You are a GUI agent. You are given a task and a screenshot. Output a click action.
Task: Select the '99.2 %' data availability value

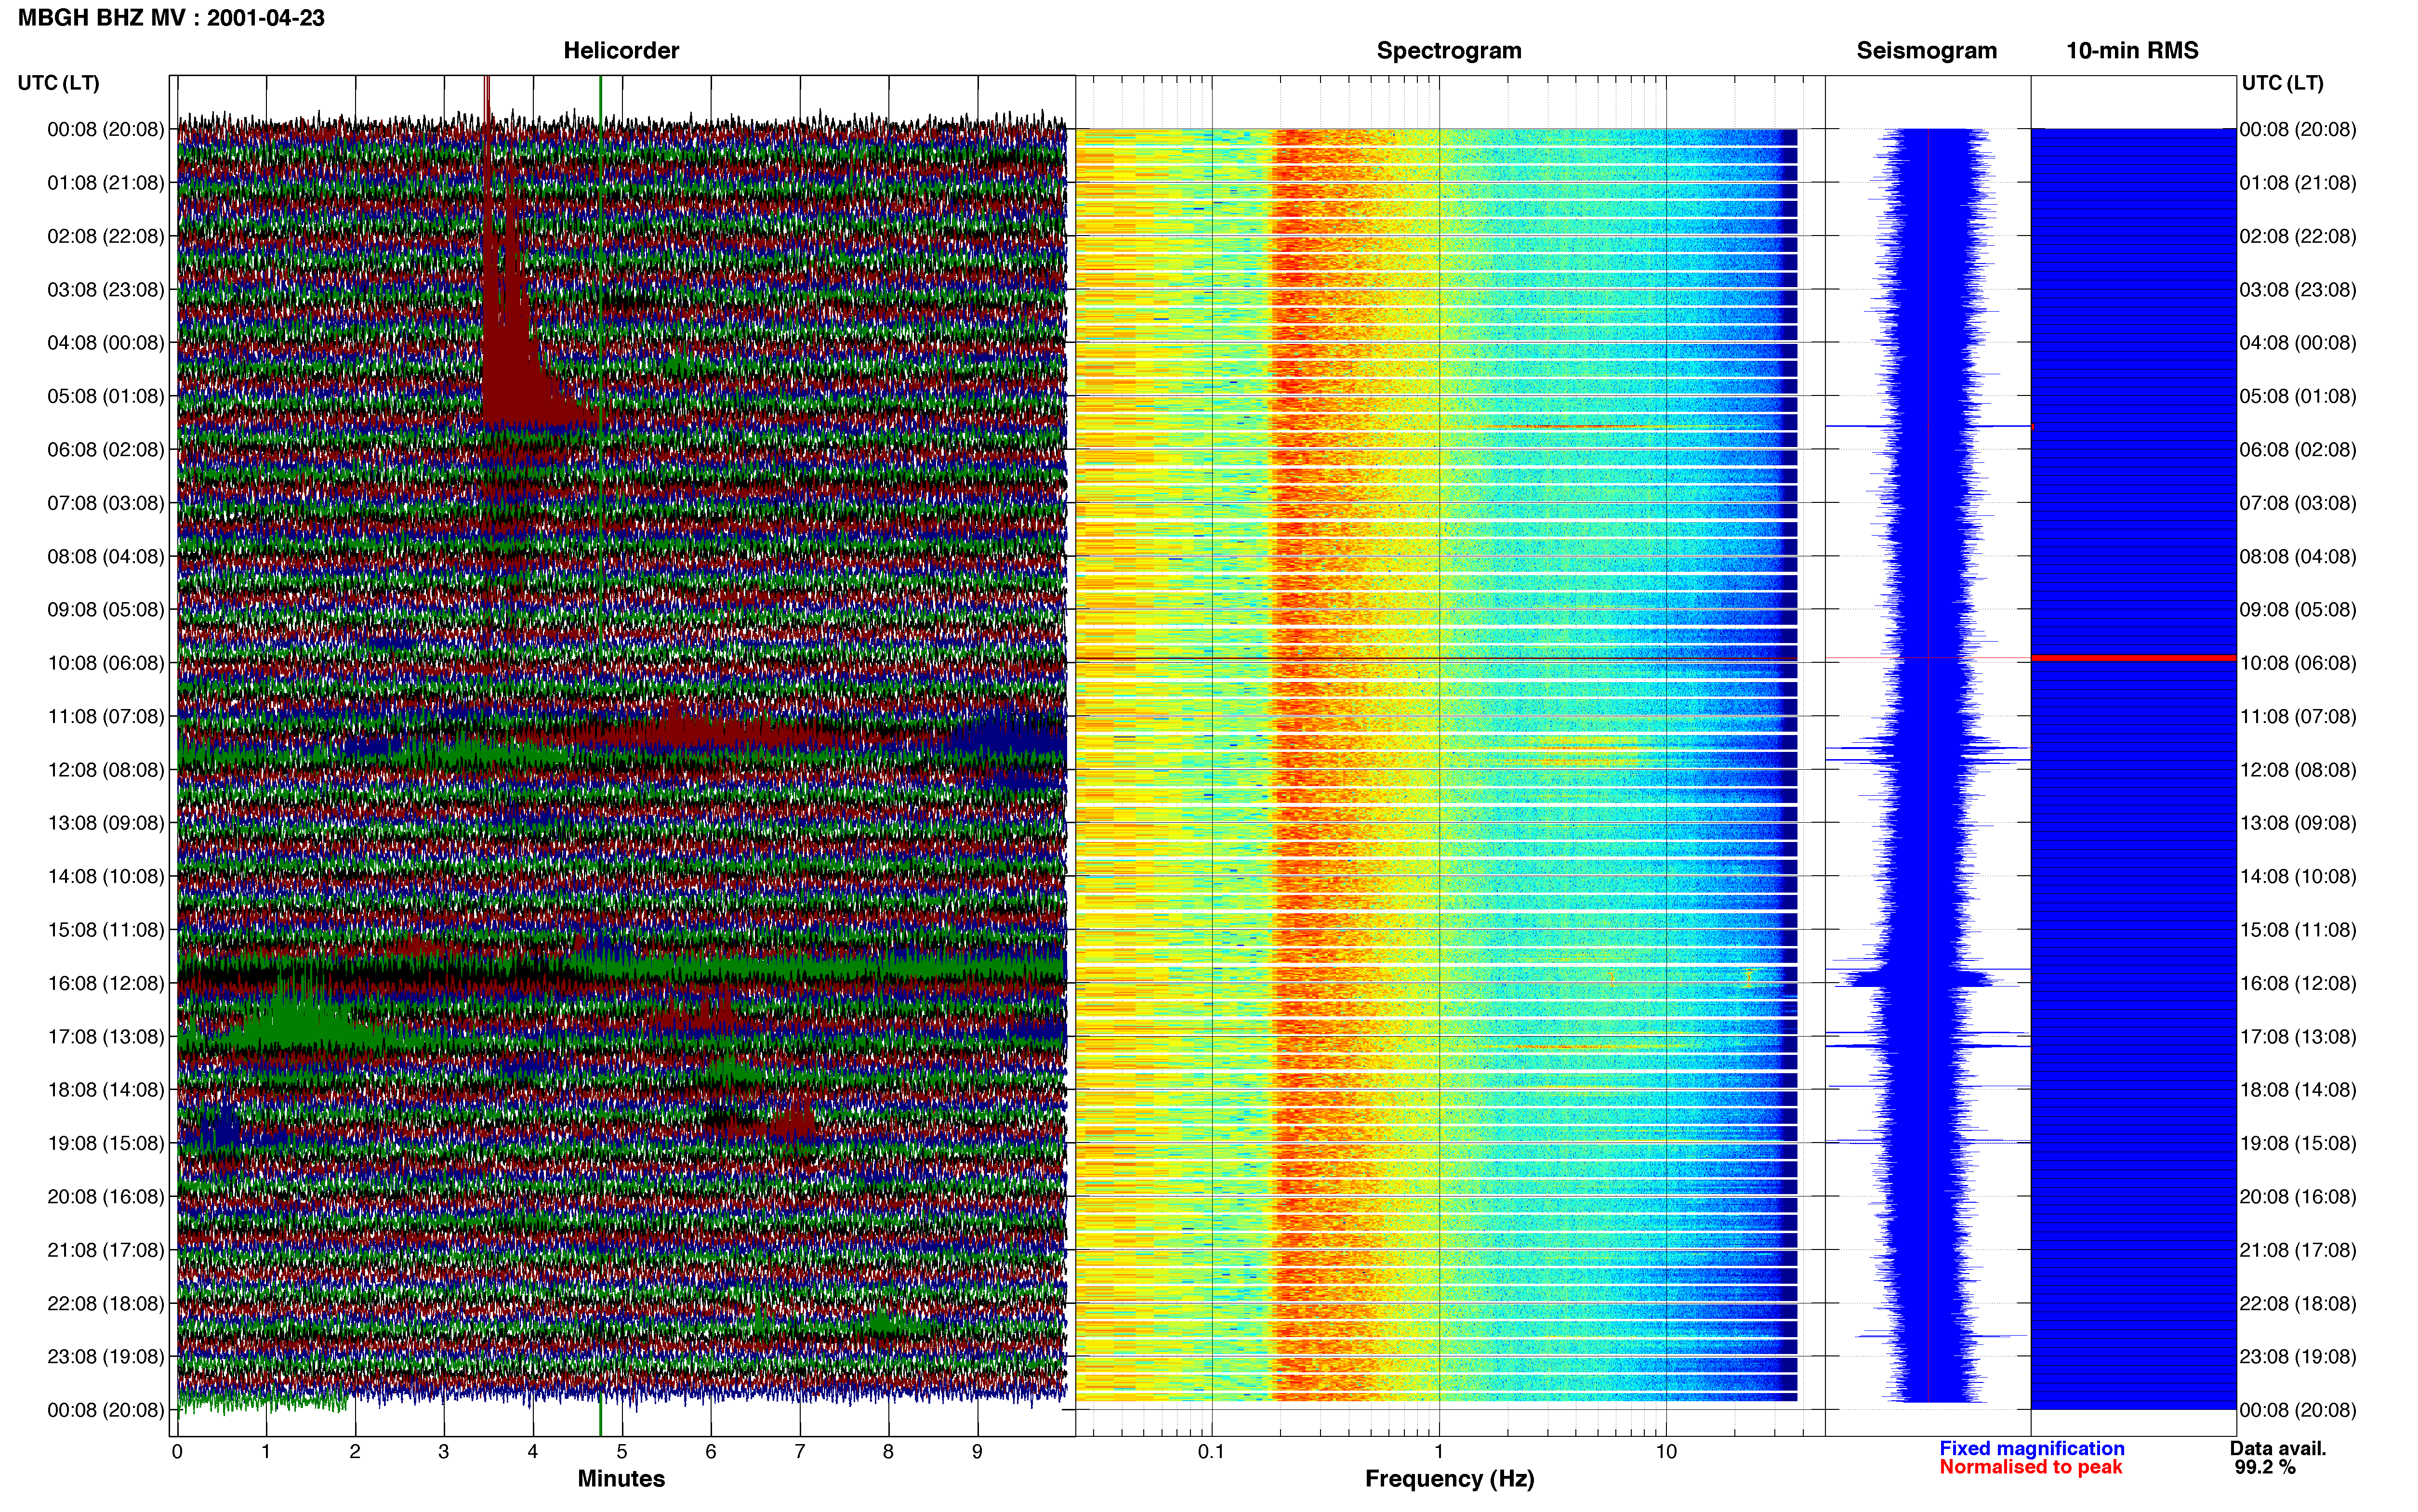2265,1467
